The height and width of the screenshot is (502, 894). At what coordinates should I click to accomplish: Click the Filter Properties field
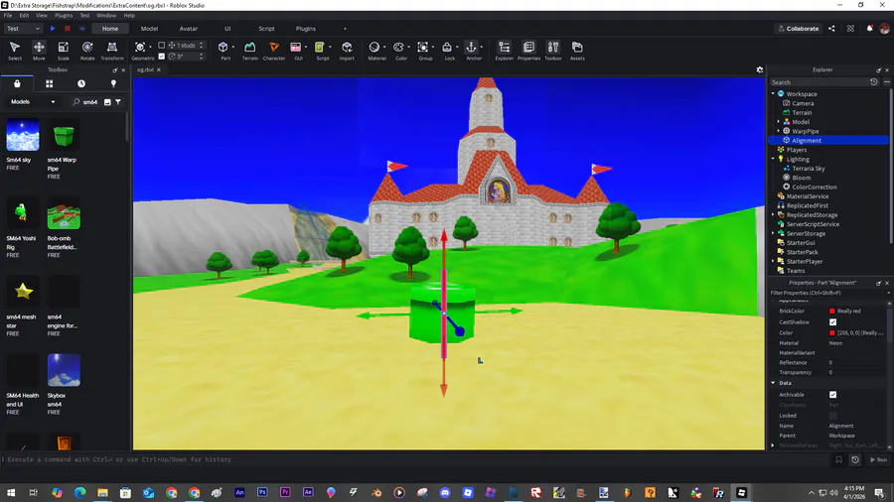pos(826,293)
